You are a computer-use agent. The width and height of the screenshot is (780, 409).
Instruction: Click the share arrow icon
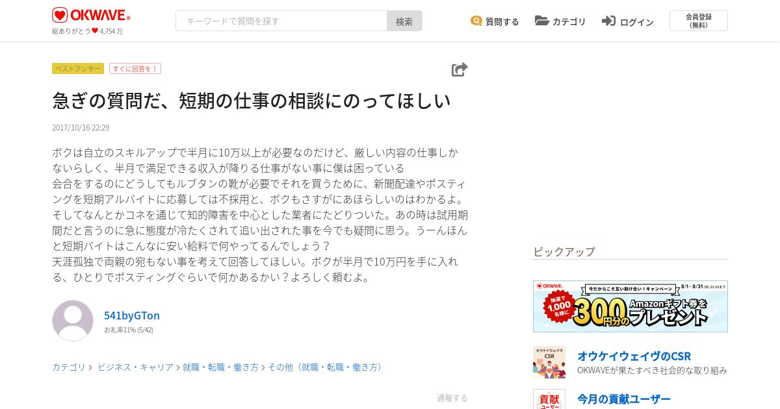[460, 69]
